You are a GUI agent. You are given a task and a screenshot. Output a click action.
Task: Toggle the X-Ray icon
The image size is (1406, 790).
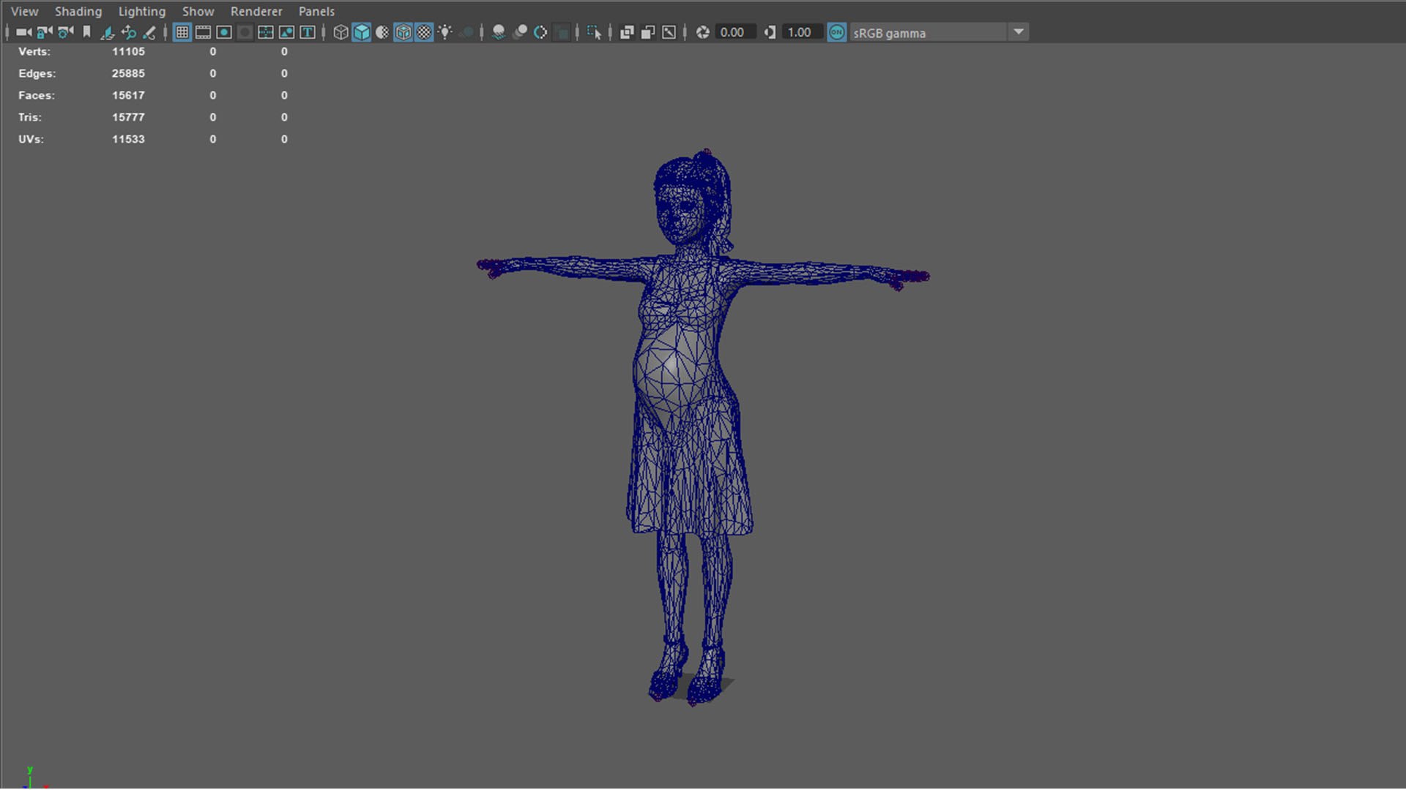click(x=627, y=32)
